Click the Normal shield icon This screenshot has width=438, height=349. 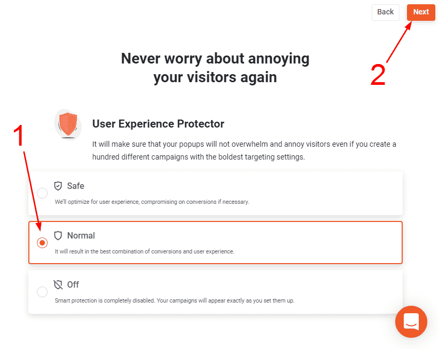[58, 235]
